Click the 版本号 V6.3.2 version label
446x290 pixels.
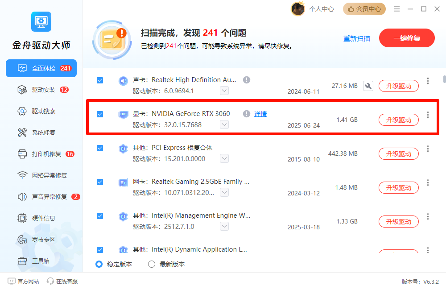(x=420, y=282)
